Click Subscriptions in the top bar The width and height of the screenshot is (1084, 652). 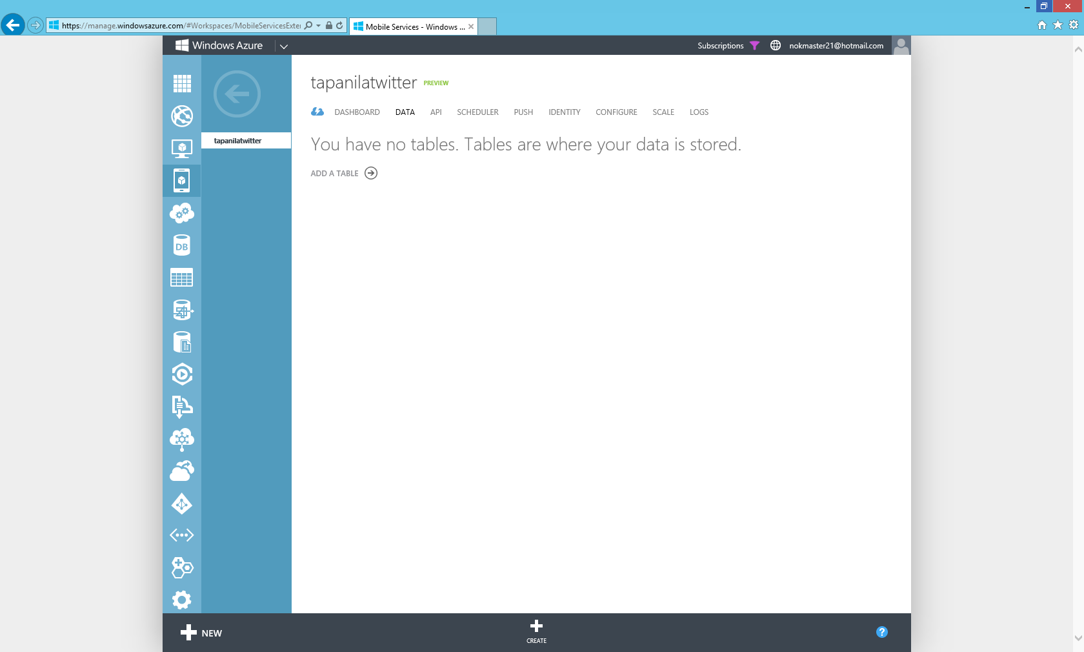(720, 46)
